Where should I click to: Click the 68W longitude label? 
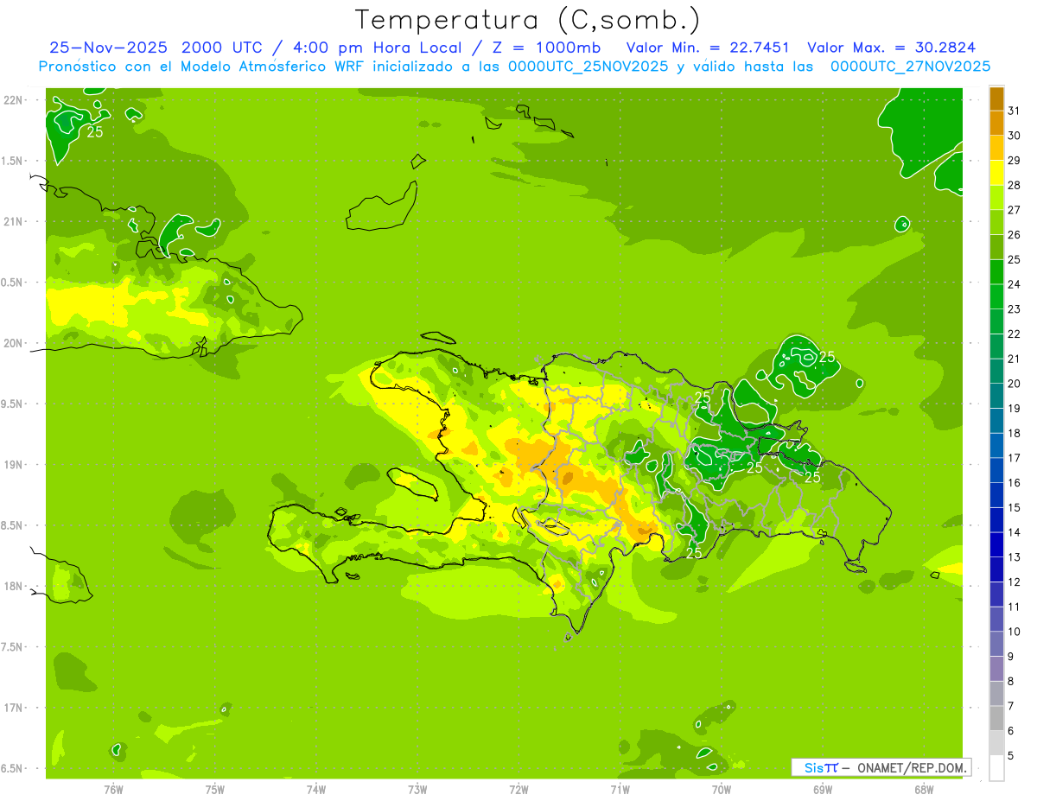(x=924, y=790)
